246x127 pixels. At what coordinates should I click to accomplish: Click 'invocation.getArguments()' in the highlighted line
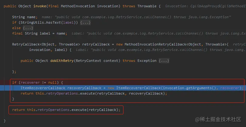189,88
